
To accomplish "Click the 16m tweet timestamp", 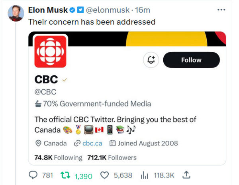I will (142, 10).
